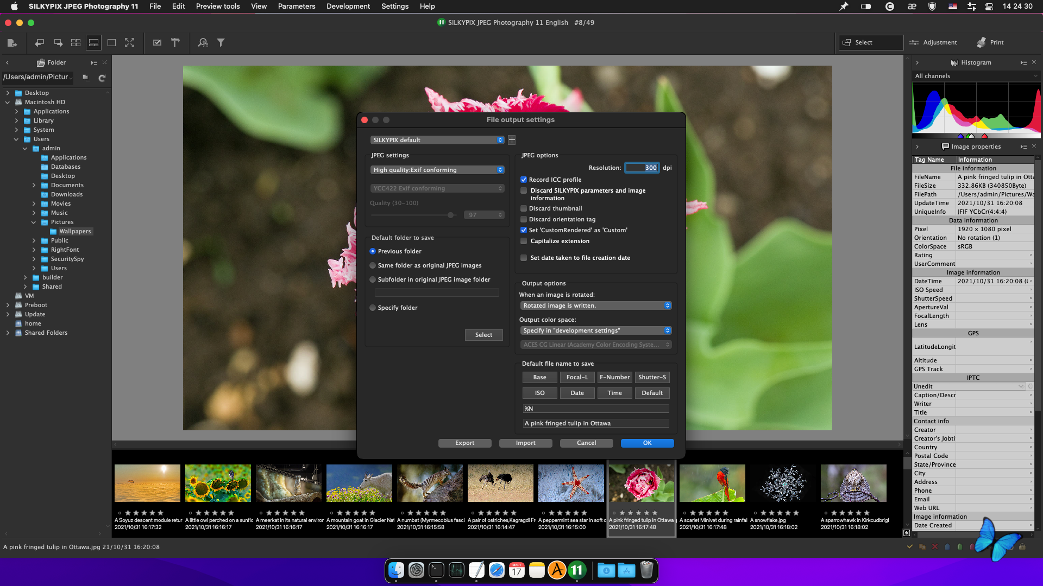This screenshot has height=586, width=1043.
Task: Click the OK button
Action: [647, 443]
